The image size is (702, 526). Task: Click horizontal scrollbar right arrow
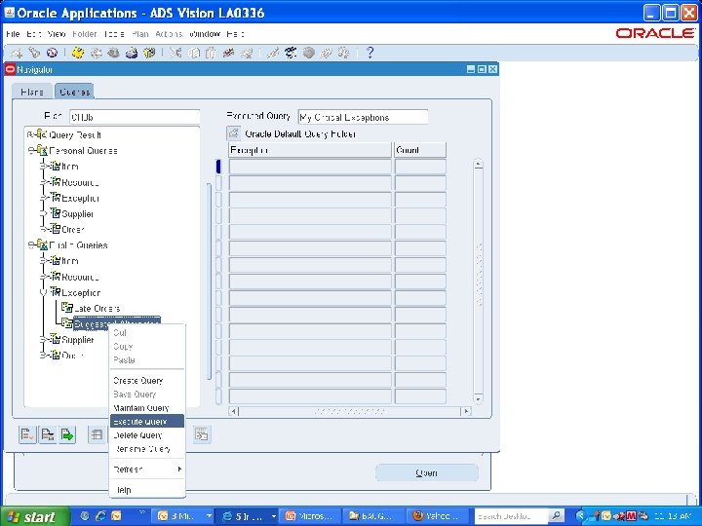pos(466,411)
